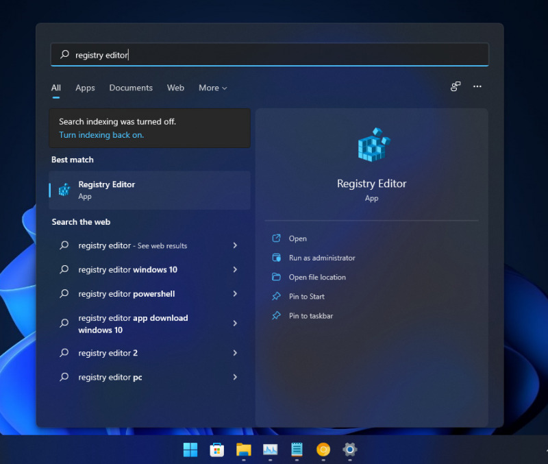Select 'registry editor app download windows 10' suggestion
Viewport: 548px width, 464px height.
(149, 323)
